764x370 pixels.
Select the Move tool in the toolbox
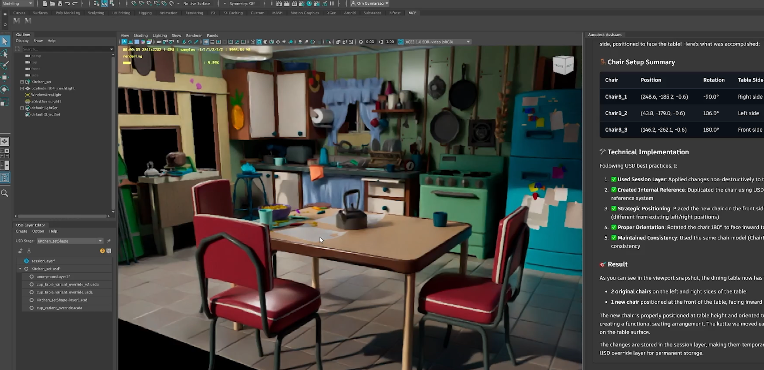5,77
